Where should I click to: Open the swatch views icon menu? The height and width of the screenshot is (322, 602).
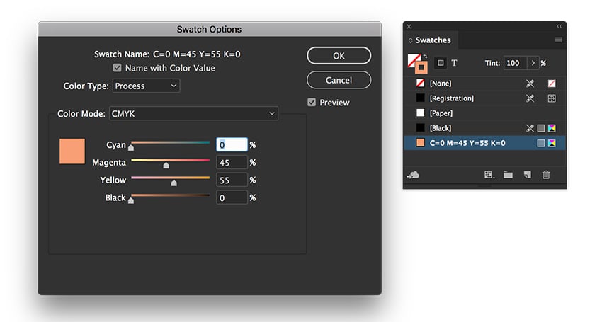pyautogui.click(x=489, y=175)
